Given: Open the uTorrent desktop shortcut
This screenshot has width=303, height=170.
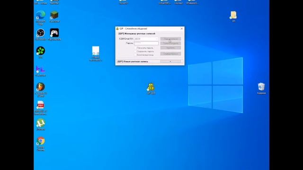Looking at the screenshot, I should tap(41, 123).
